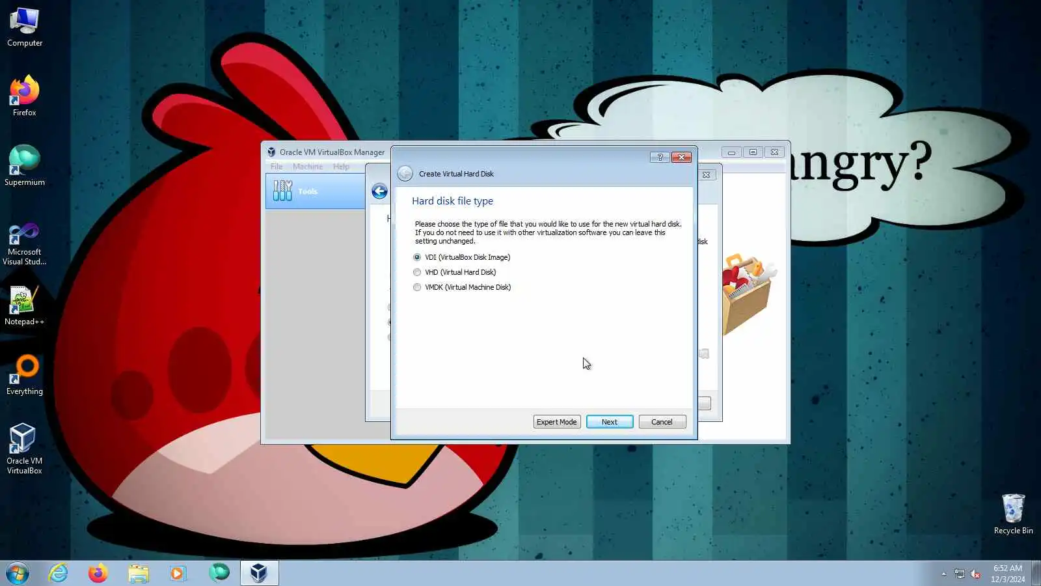This screenshot has height=586, width=1041.
Task: Launch Firefox from the taskbar
Action: 98,573
